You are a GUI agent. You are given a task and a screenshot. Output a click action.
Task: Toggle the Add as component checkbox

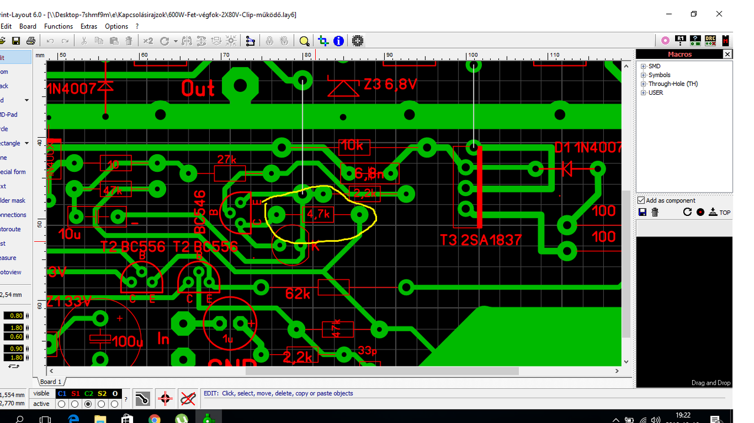(641, 200)
